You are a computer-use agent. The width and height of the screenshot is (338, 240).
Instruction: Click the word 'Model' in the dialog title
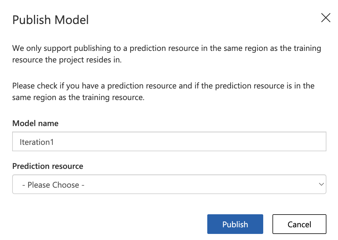point(72,20)
